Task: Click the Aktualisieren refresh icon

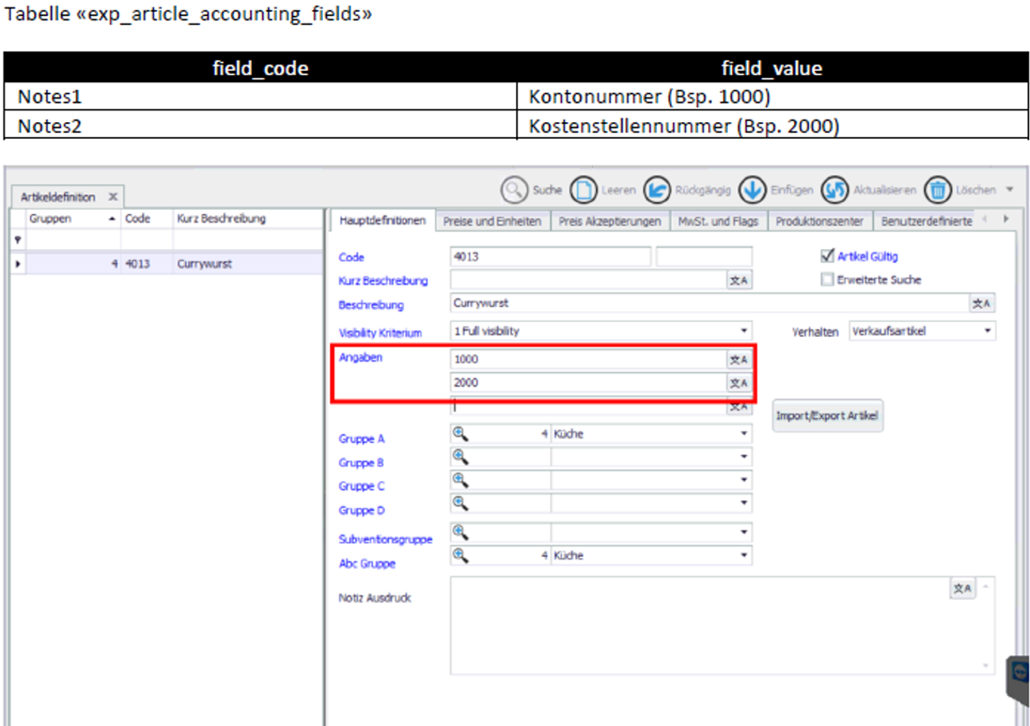Action: (834, 191)
